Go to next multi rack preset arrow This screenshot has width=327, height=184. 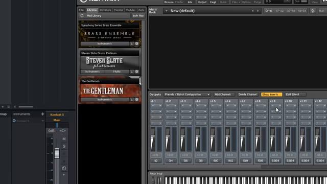click(x=258, y=11)
